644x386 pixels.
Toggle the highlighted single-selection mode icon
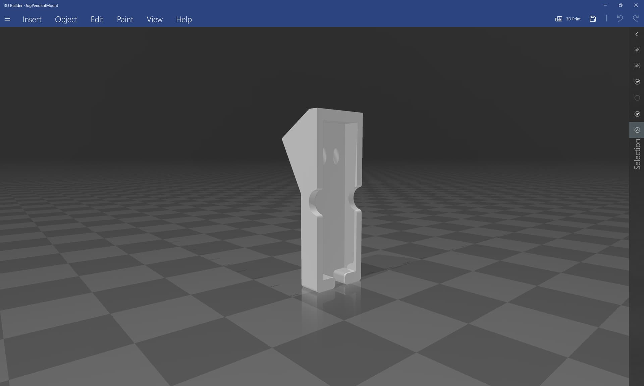[x=637, y=130]
